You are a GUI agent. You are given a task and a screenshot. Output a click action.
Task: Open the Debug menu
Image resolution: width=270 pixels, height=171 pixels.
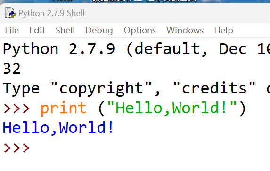[x=99, y=31]
